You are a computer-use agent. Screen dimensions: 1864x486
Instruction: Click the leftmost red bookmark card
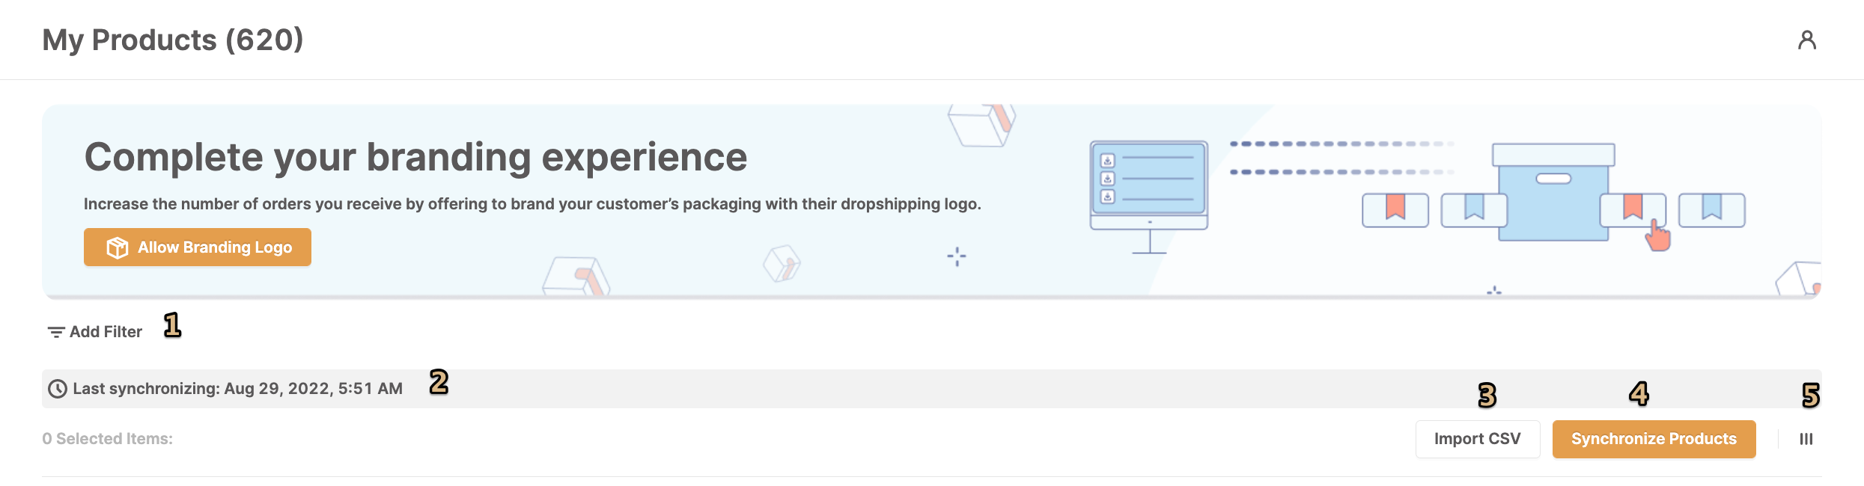1395,209
